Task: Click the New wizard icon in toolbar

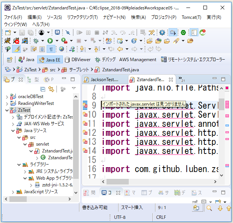Action: [x=8, y=32]
